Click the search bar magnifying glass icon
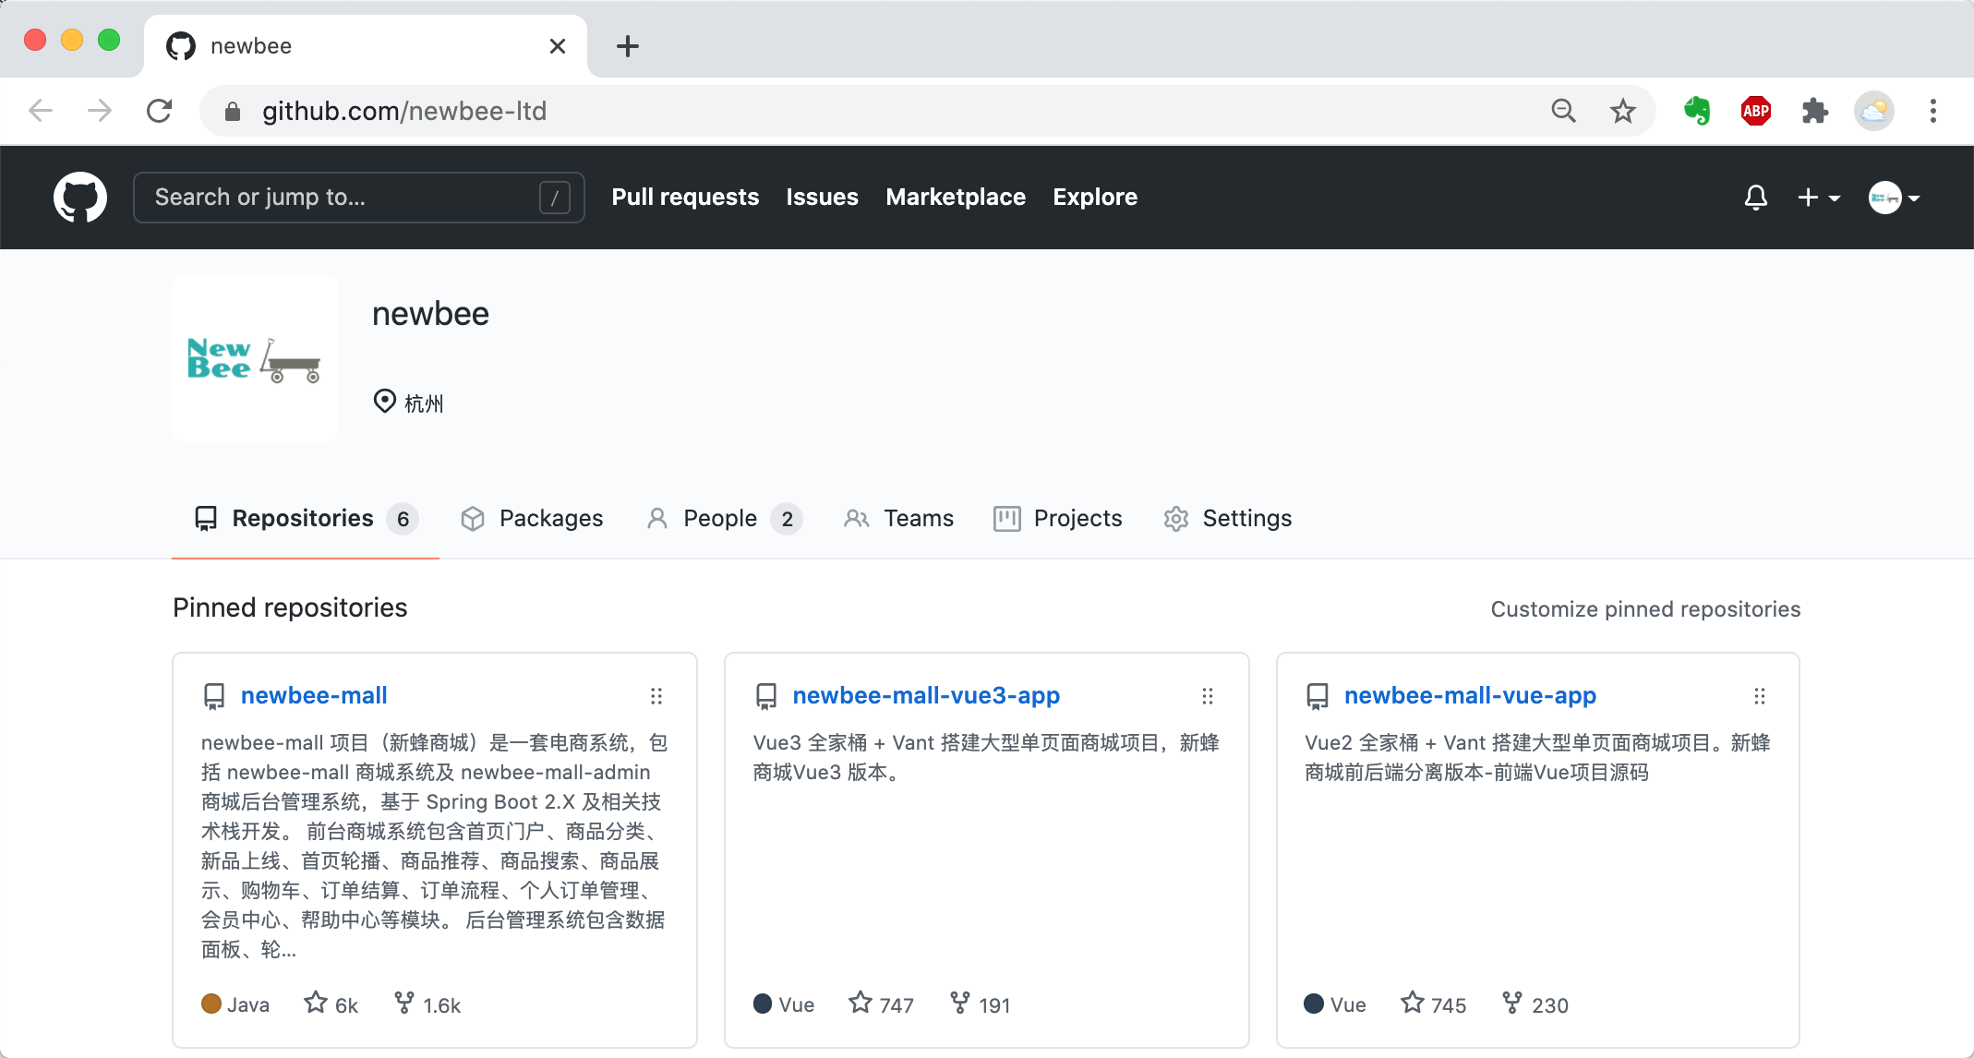Screen dimensions: 1974x1058 point(1563,110)
